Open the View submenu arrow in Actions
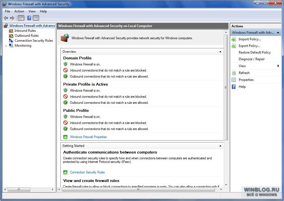 [x=278, y=66]
